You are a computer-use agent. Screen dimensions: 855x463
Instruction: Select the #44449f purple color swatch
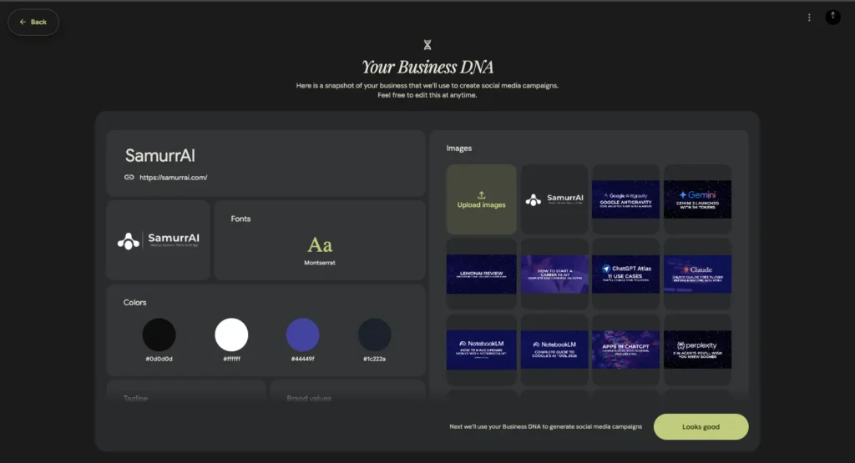click(302, 335)
